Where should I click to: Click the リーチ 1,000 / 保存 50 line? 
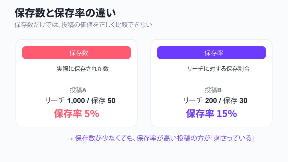pyautogui.click(x=80, y=101)
